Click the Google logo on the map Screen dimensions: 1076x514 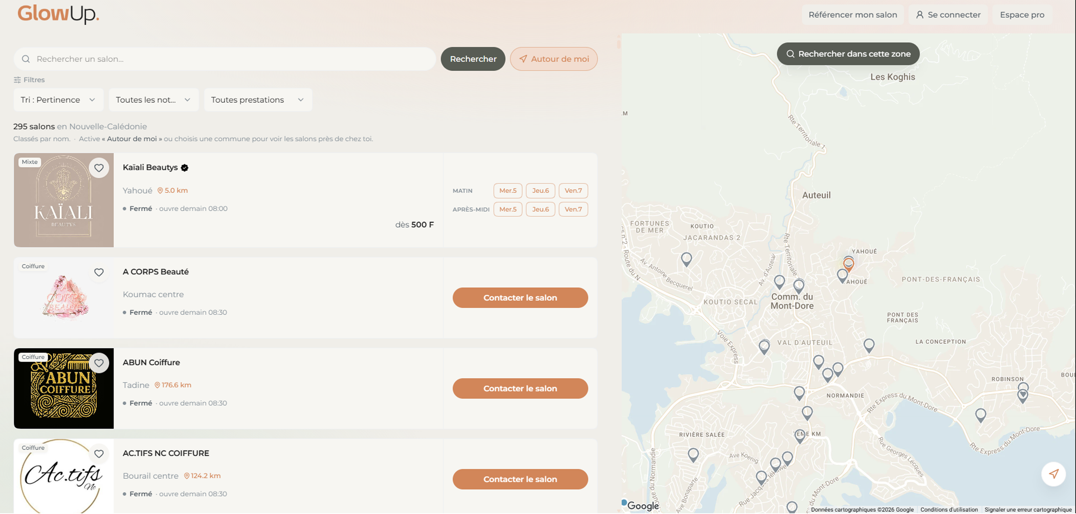[643, 506]
